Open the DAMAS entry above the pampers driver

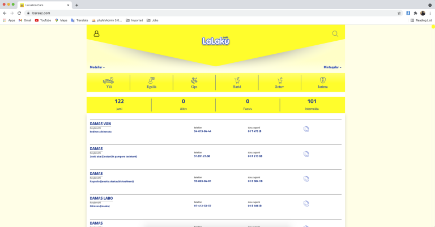[x=96, y=149]
